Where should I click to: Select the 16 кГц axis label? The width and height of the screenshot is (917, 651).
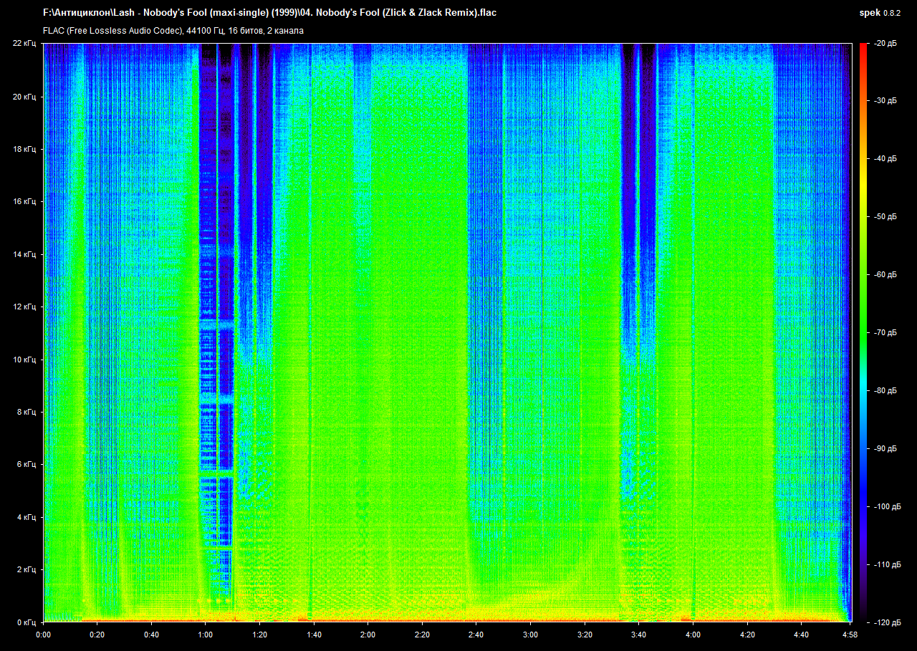(x=24, y=202)
